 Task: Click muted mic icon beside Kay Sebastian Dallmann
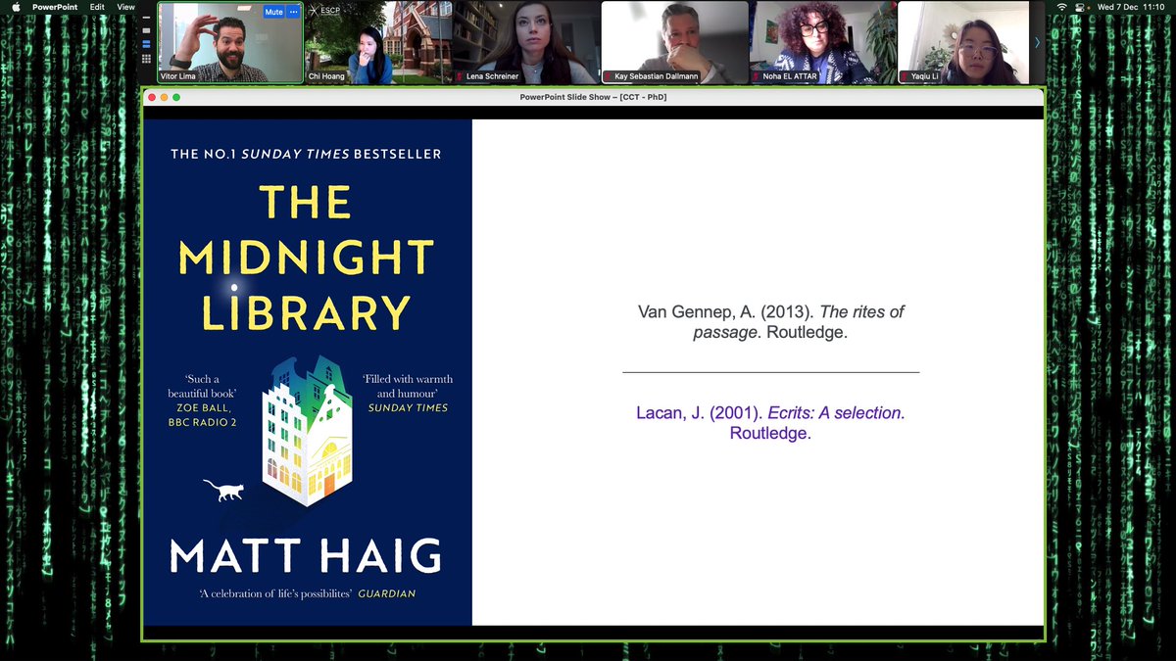tap(609, 76)
